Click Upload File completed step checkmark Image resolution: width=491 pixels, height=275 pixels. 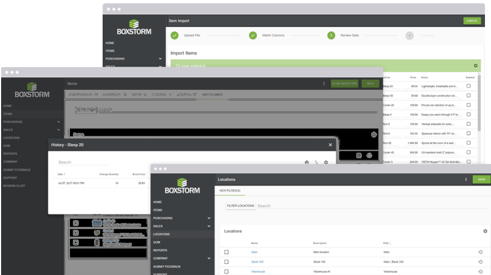click(x=175, y=35)
